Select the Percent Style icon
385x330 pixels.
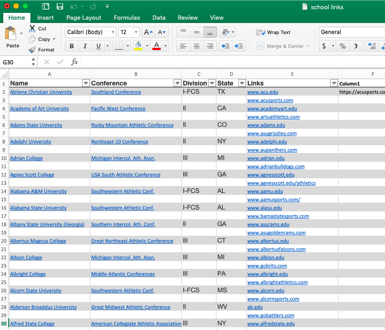[343, 46]
